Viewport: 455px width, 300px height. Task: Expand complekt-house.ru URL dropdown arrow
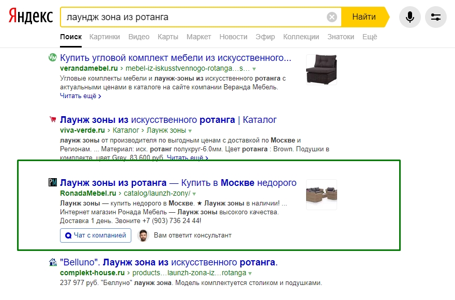tap(250, 273)
